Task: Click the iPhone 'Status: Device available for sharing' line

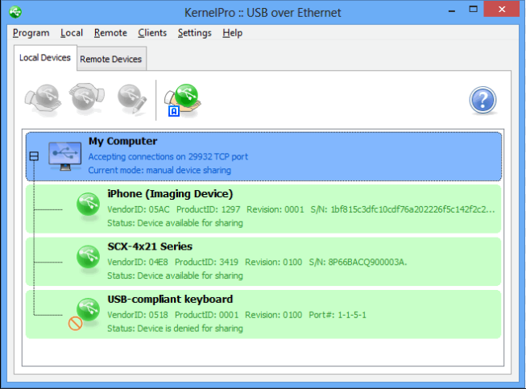Action: pyautogui.click(x=175, y=223)
